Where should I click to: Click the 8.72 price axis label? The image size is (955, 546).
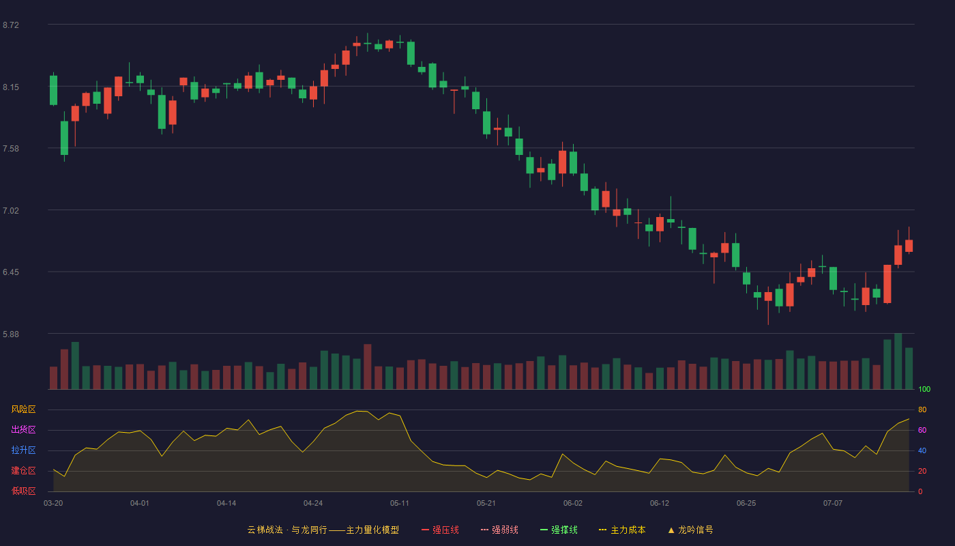(11, 25)
